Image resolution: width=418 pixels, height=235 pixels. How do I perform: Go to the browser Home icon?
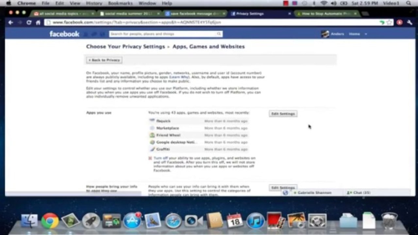coord(38,23)
